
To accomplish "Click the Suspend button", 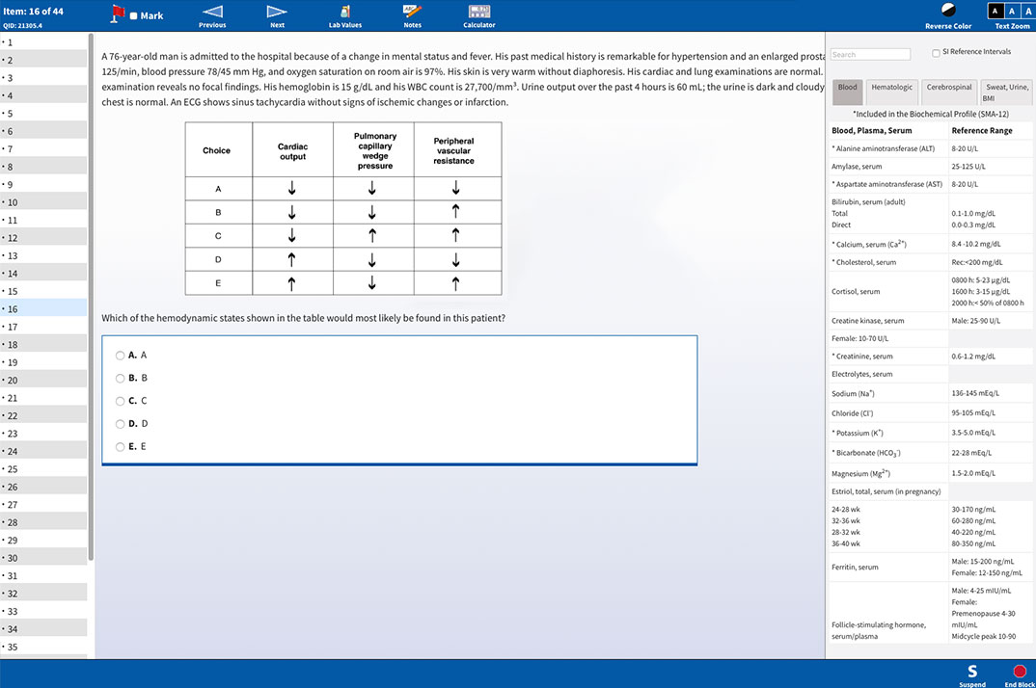I will 972,675.
